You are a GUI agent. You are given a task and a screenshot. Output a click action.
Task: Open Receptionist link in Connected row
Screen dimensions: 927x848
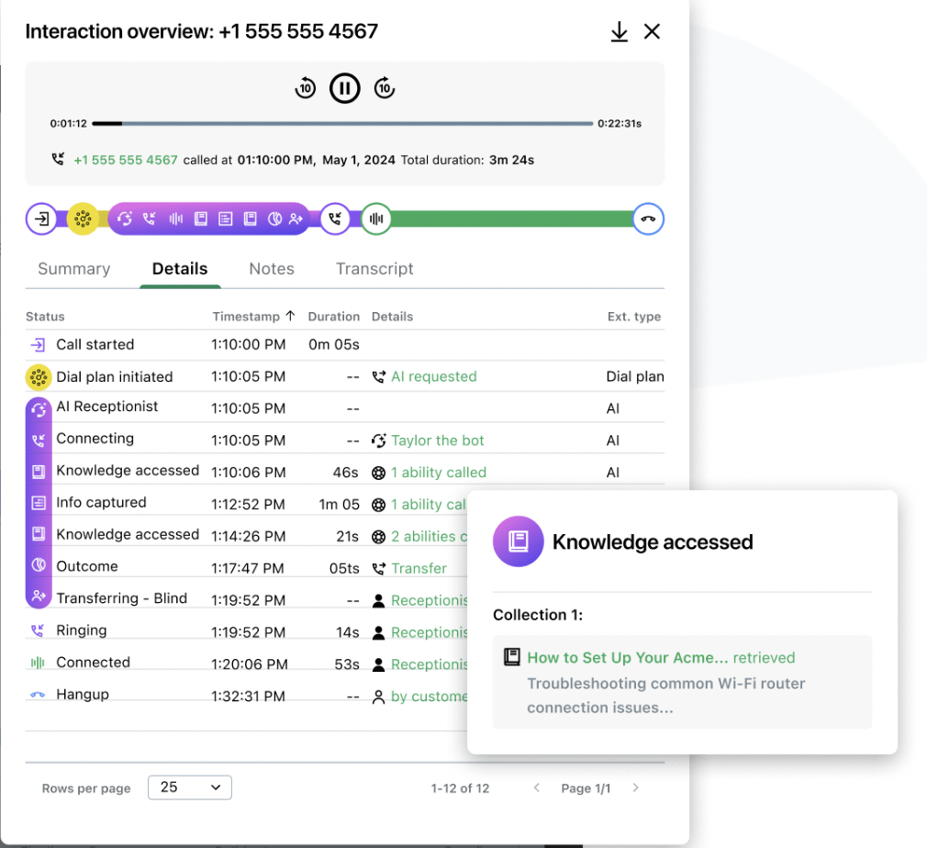pyautogui.click(x=429, y=664)
